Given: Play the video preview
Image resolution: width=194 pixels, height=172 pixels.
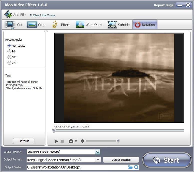Looking at the screenshot, I should [56, 141].
